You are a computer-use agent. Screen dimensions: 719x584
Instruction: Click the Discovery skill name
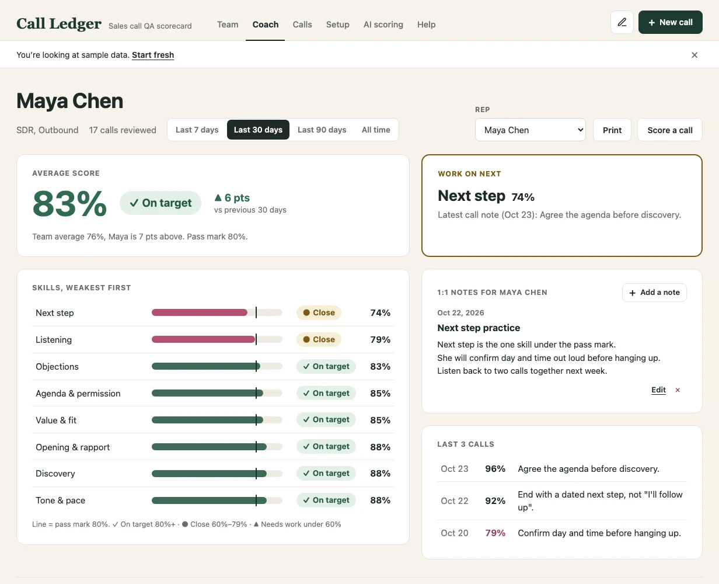(55, 473)
